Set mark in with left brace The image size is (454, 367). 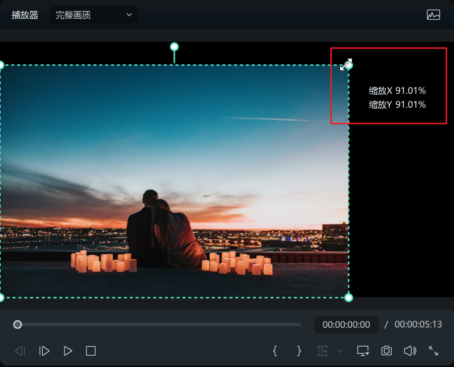pos(275,351)
